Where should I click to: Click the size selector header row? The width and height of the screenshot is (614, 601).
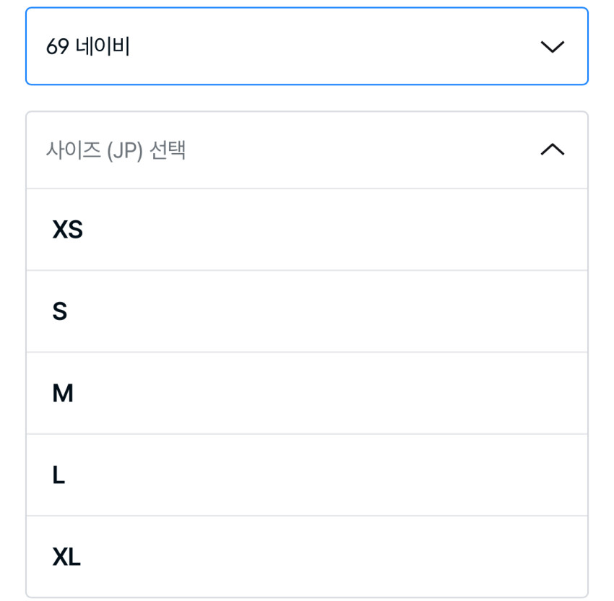tap(306, 150)
